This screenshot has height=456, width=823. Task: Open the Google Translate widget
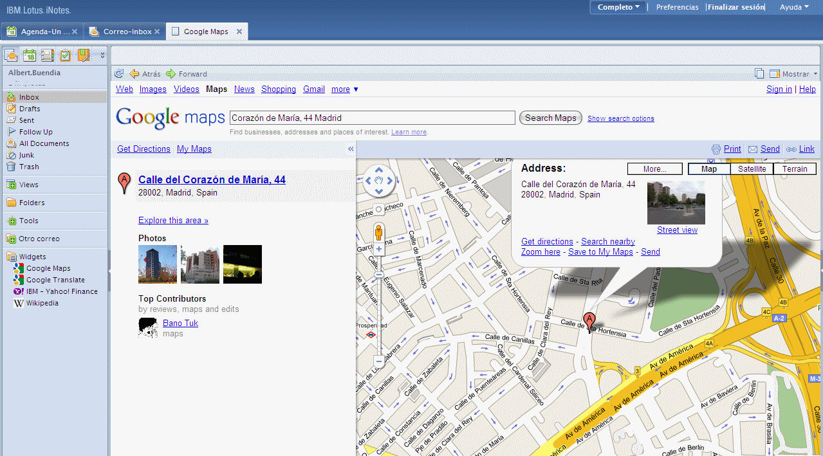[55, 280]
